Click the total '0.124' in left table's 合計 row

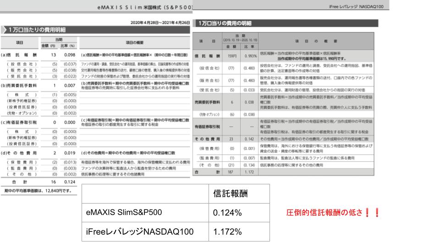[70, 182]
